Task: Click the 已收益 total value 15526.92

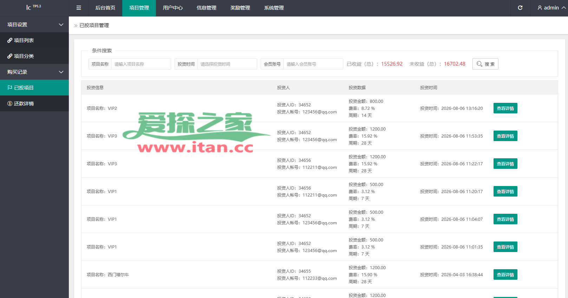Action: tap(392, 64)
